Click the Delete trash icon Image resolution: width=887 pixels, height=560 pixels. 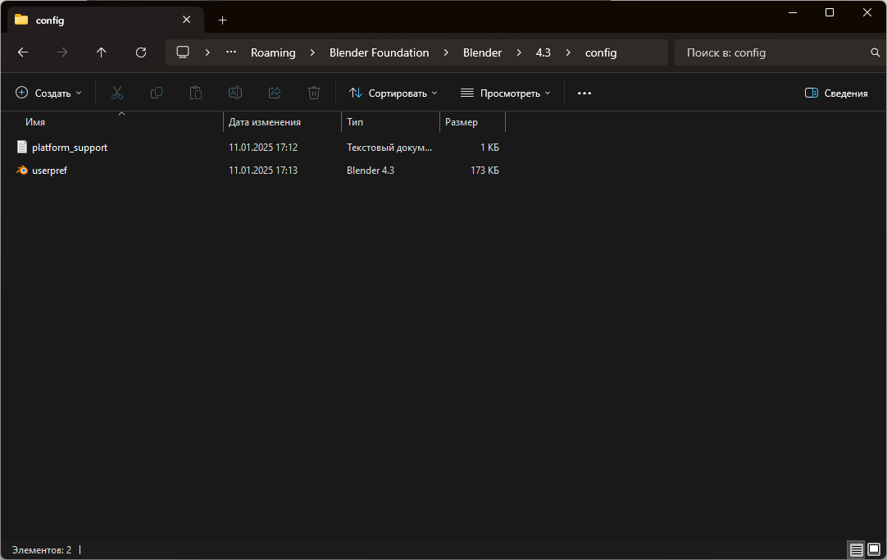(314, 93)
